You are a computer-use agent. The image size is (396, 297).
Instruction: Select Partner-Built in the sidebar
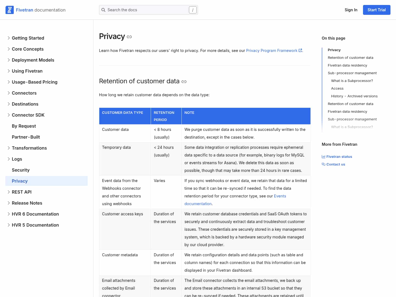click(26, 137)
